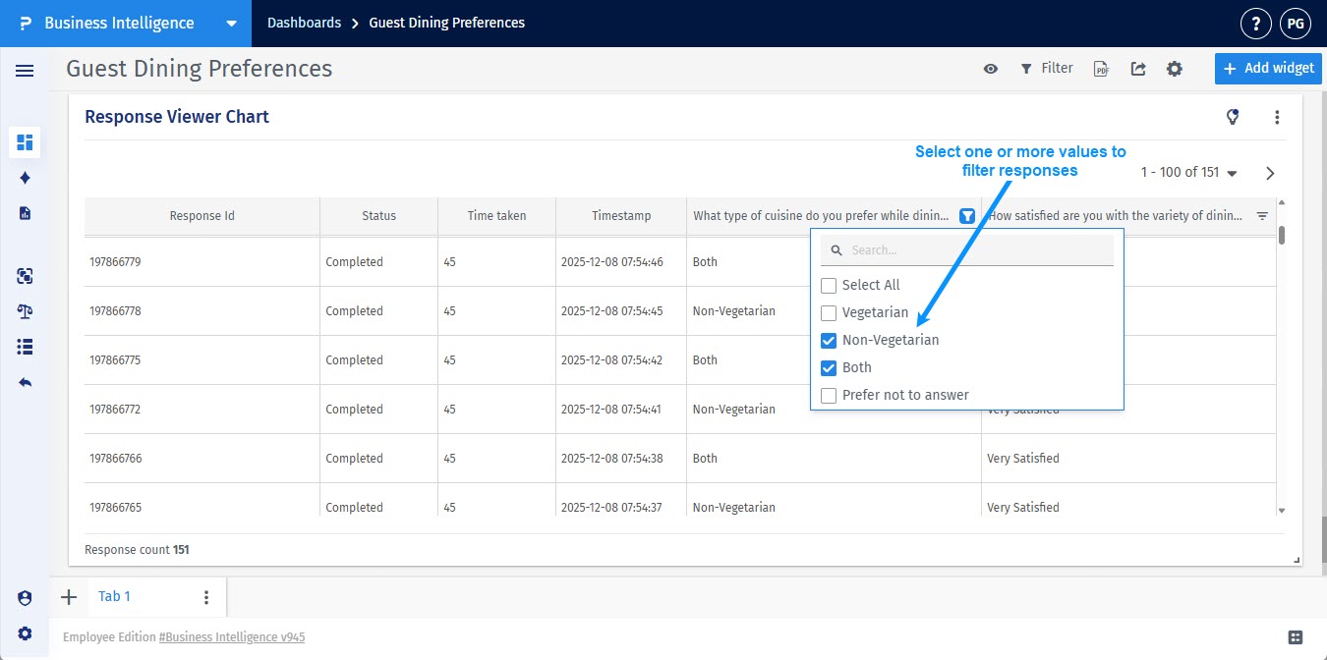Open the hamburger navigation menu
This screenshot has height=660, width=1327.
coord(25,71)
